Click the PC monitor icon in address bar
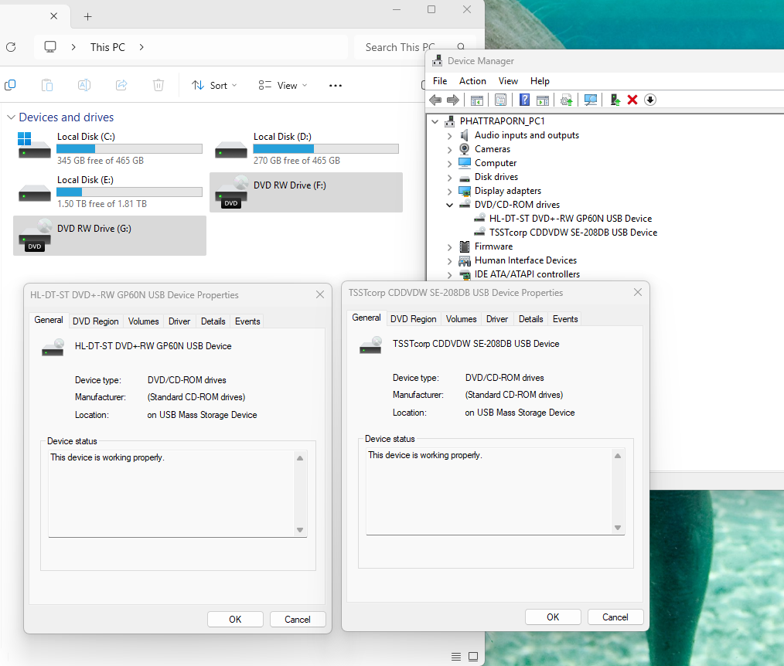The height and width of the screenshot is (666, 784). [50, 47]
